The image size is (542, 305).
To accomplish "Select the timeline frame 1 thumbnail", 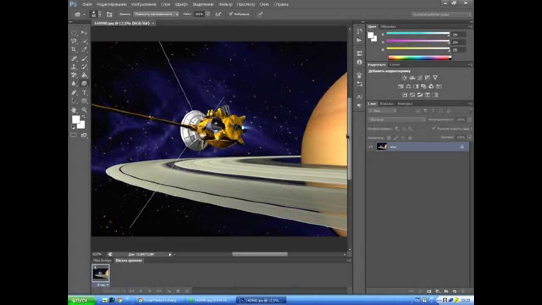I will click(x=101, y=273).
